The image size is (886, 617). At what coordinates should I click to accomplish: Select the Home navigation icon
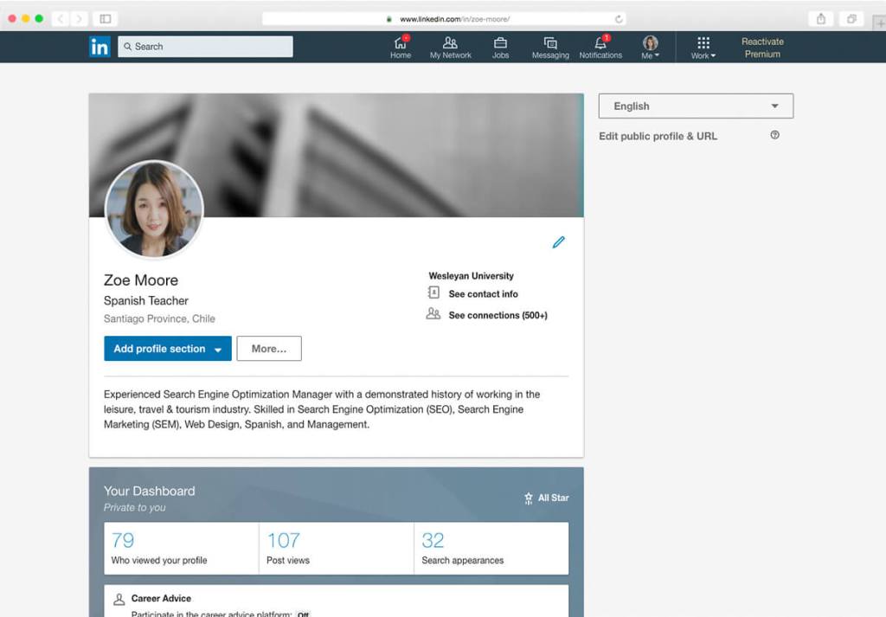tap(400, 47)
